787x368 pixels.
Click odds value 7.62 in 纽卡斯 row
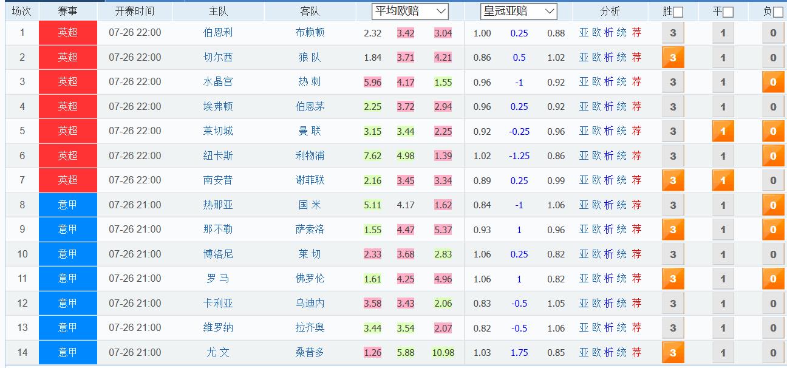[373, 155]
